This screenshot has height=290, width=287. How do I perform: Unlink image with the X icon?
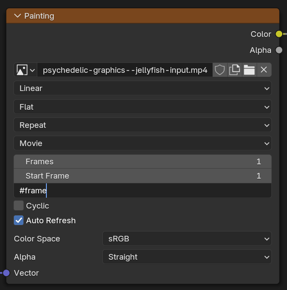[x=264, y=70]
